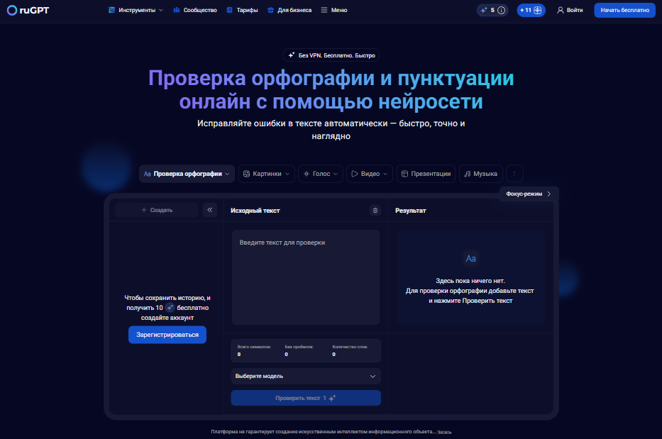Click the trash icon beside Исходный текст
The image size is (662, 439).
coord(375,210)
